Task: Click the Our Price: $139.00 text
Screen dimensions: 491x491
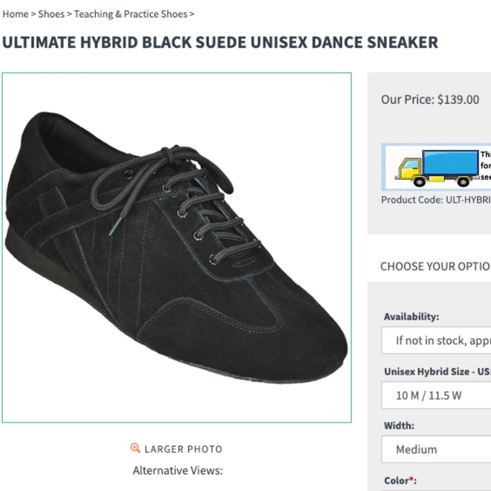Action: (430, 99)
